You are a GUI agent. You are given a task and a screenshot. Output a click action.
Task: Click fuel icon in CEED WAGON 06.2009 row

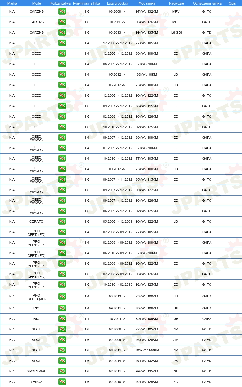point(62,211)
